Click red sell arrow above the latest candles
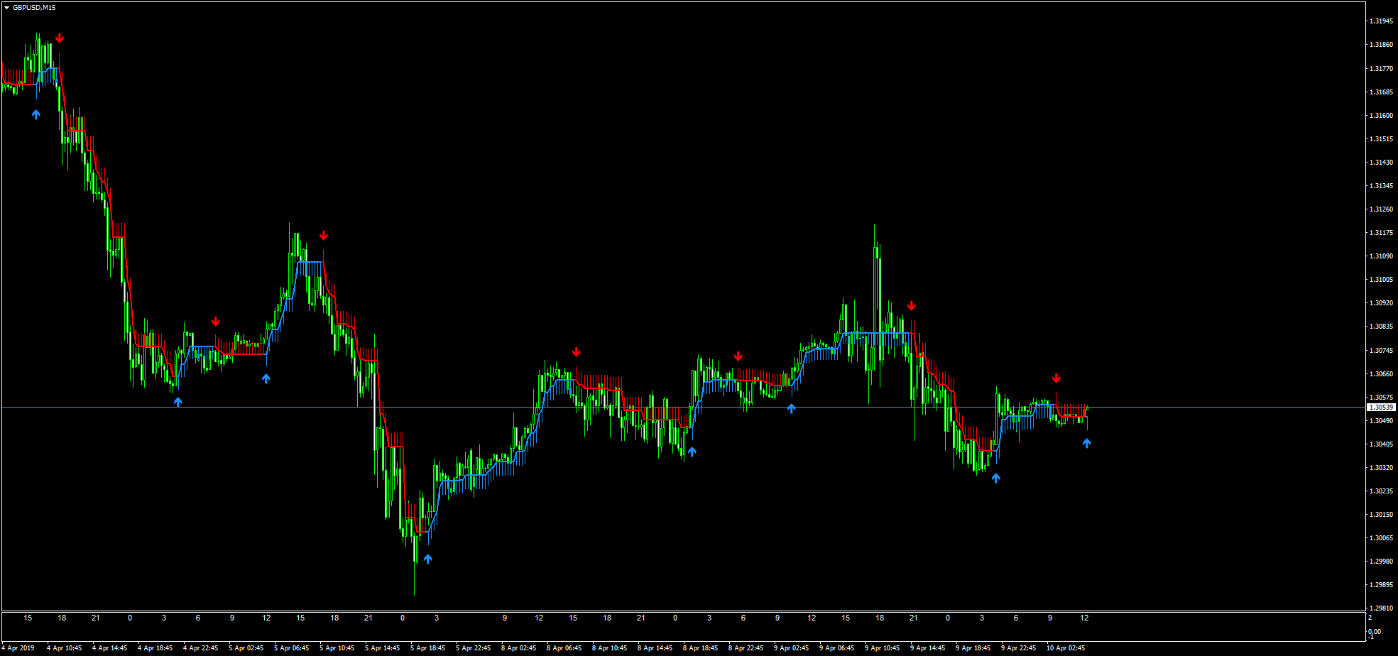This screenshot has height=656, width=1398. 1056,378
